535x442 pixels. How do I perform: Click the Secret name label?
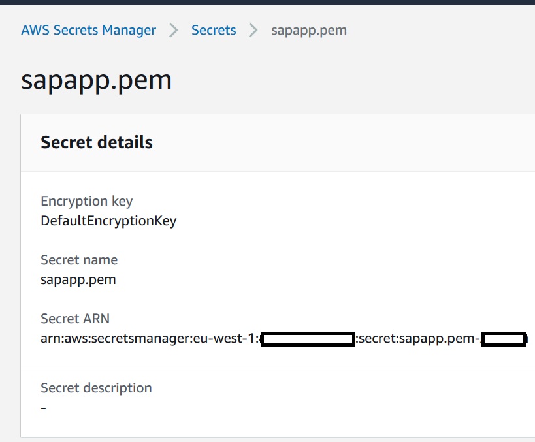(79, 260)
